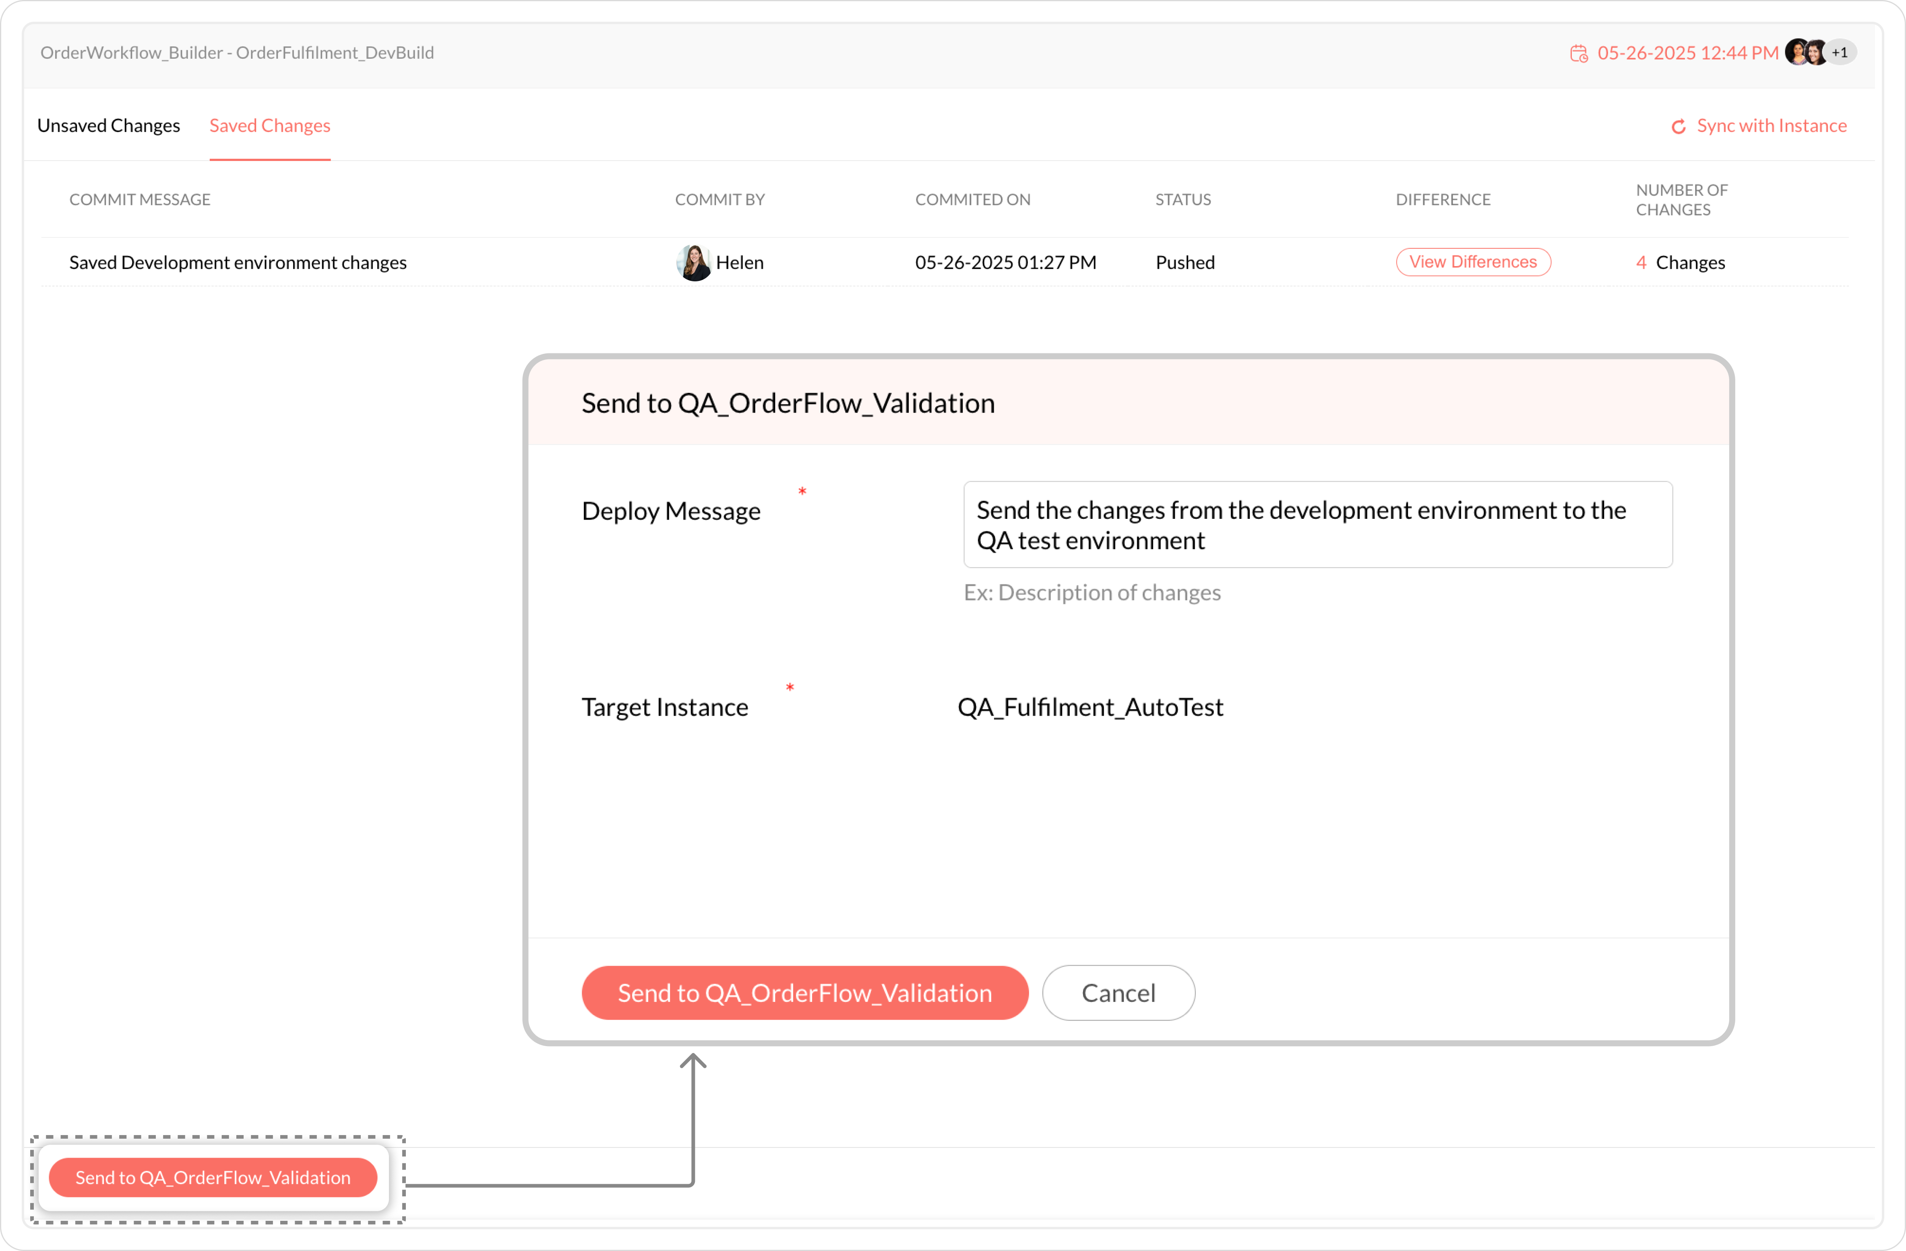Click the Commit Message column header
The height and width of the screenshot is (1251, 1906).
(x=140, y=199)
